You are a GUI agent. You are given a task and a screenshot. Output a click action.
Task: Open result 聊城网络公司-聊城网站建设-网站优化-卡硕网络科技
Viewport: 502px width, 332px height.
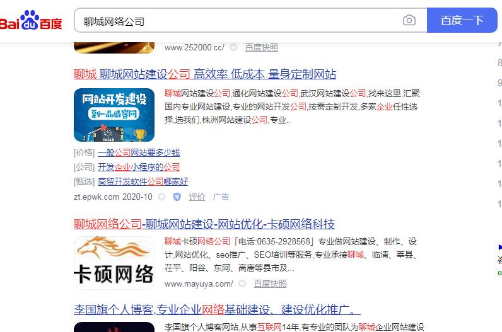pyautogui.click(x=204, y=224)
